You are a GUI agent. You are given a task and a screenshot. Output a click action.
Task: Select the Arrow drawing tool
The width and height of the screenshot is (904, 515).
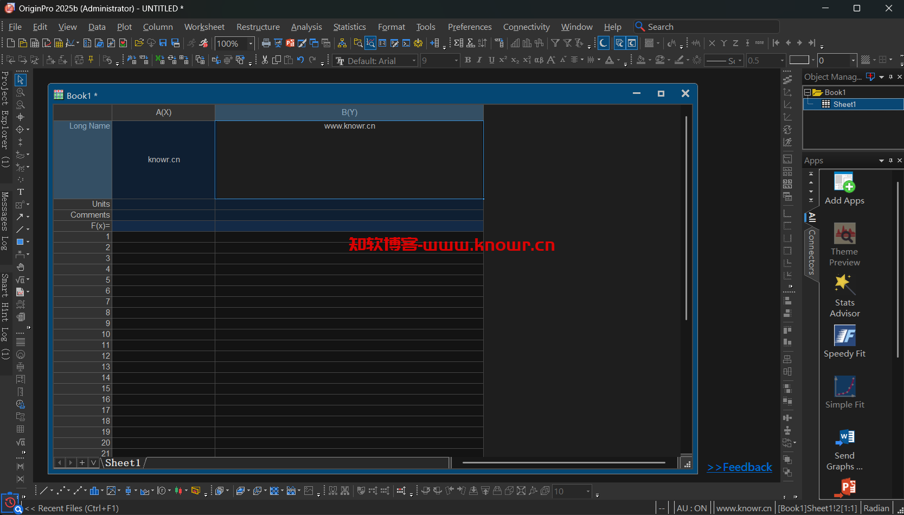pos(20,217)
